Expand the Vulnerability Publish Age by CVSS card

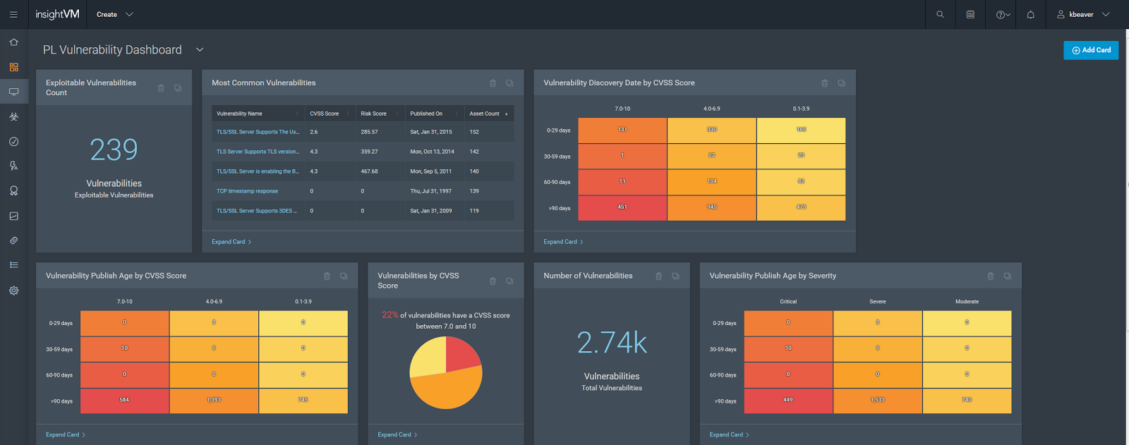coord(66,435)
